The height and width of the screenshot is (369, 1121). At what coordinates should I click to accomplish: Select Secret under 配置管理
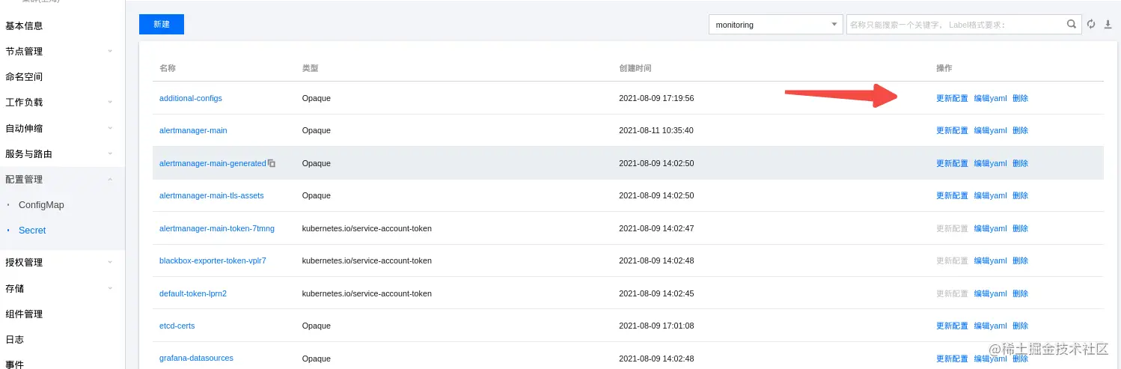pos(32,231)
